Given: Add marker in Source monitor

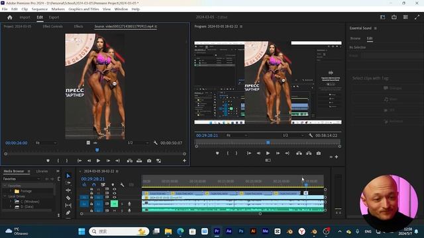Looking at the screenshot, I should (x=48, y=161).
